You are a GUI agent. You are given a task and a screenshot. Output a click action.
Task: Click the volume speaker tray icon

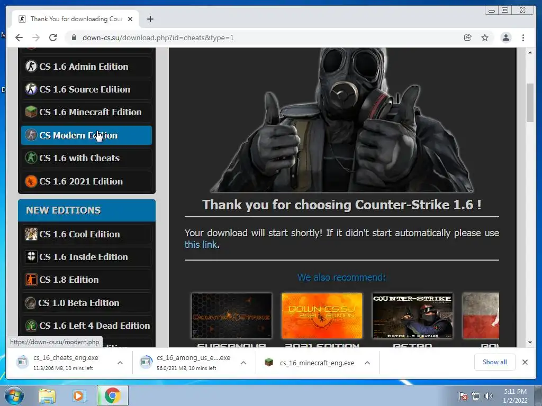489,396
